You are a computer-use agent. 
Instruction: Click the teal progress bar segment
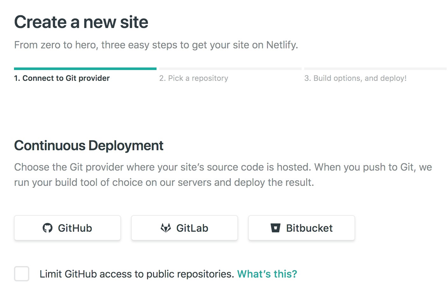pyautogui.click(x=85, y=68)
